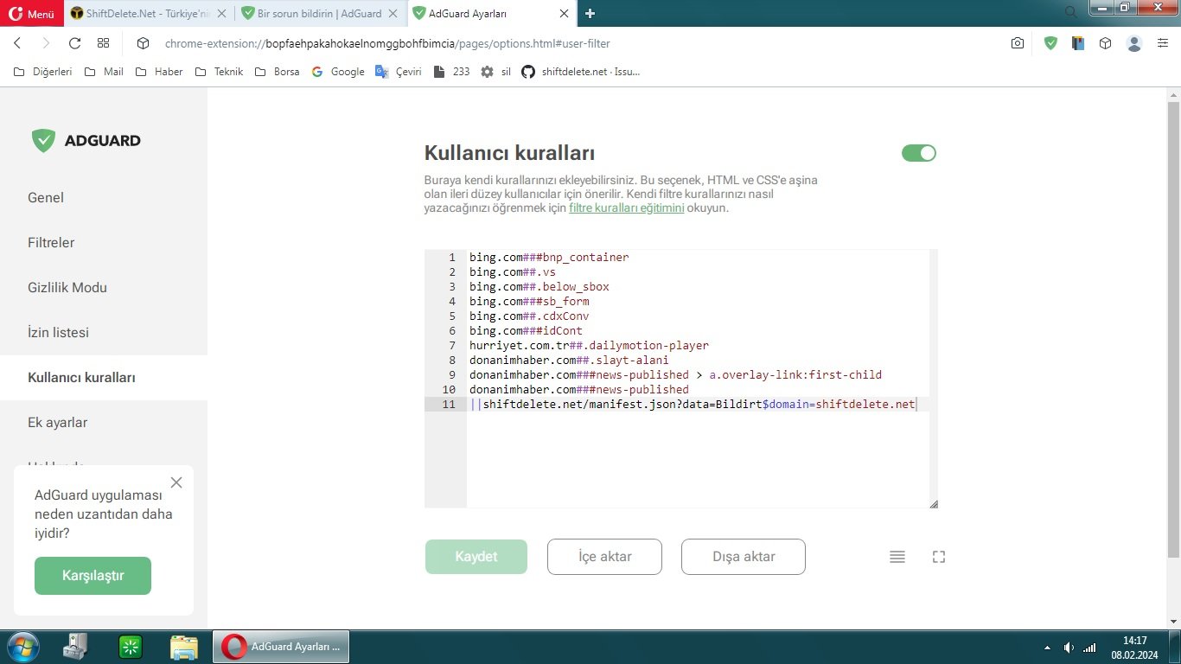Disable the Kullanıcı kuralları toggle switch

pyautogui.click(x=918, y=152)
